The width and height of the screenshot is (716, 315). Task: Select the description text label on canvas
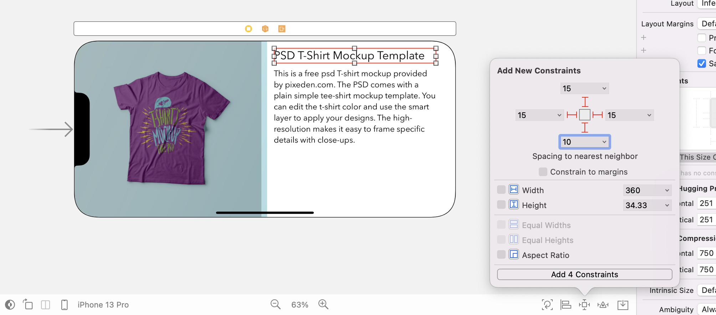point(354,107)
